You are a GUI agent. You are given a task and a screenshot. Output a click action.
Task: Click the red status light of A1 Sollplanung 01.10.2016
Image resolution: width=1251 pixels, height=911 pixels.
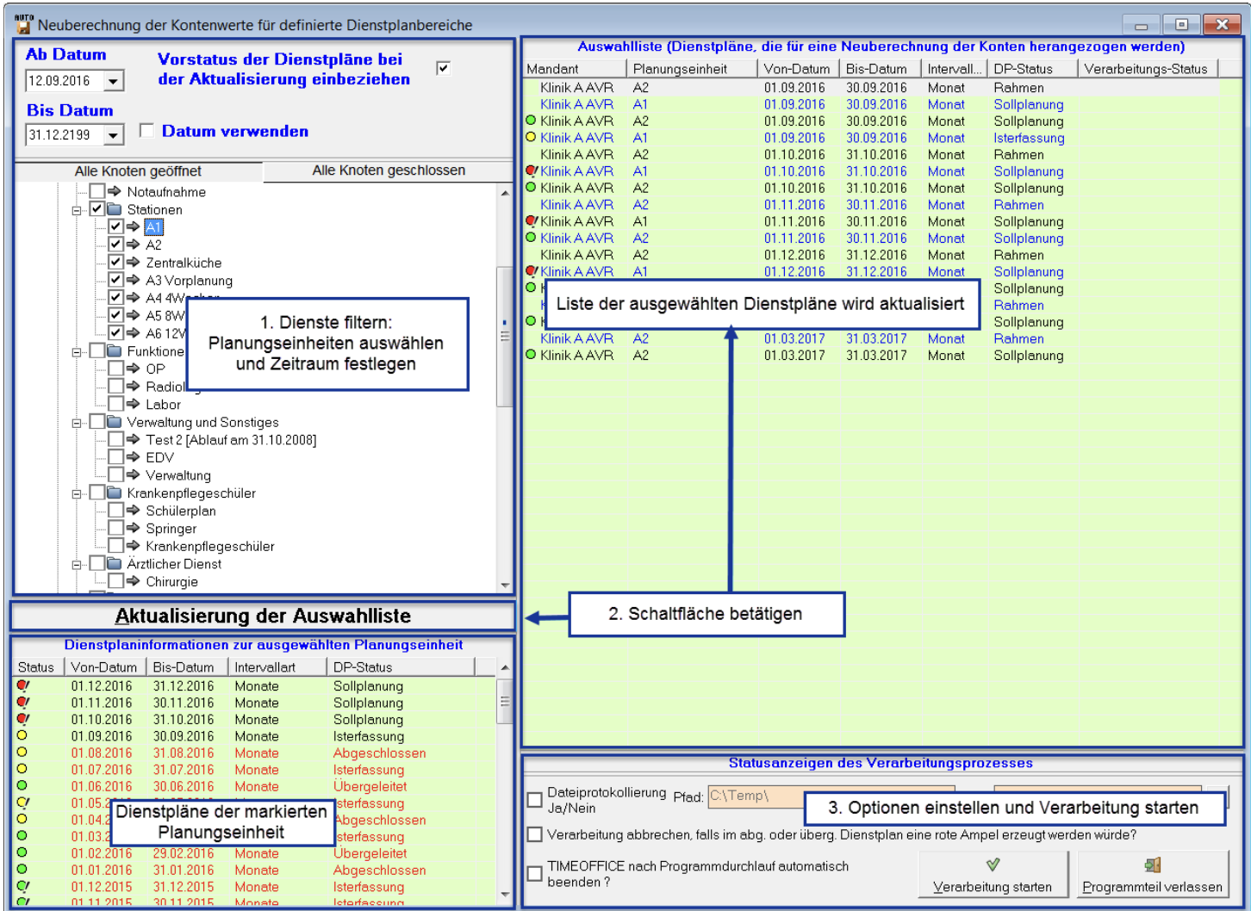531,170
